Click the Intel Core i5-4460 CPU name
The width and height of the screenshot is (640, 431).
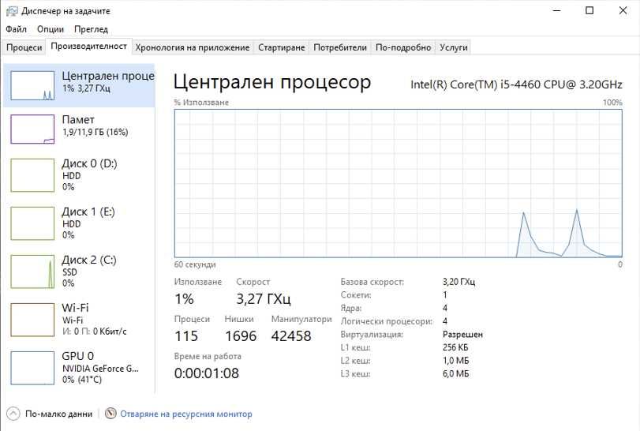(x=516, y=84)
